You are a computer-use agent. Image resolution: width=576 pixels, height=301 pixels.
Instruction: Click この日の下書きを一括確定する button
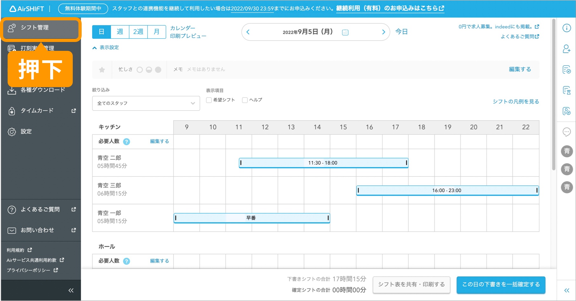[x=501, y=284]
